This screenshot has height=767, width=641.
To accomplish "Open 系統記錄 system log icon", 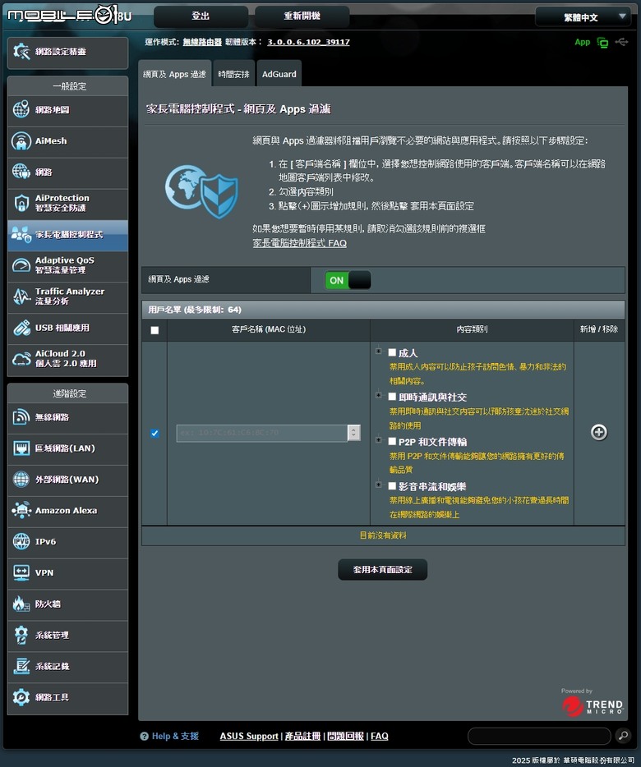I will [21, 666].
